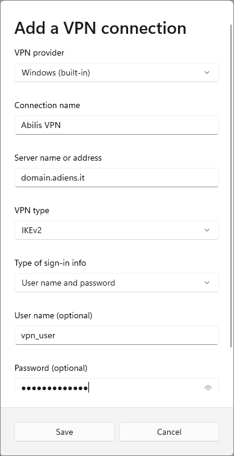This screenshot has height=456, width=234.
Task: Click the Password (optional) label
Action: [x=51, y=368]
